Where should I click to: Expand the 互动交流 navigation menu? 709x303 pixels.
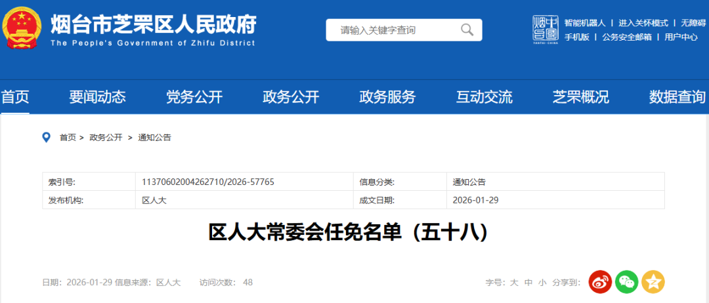point(484,97)
